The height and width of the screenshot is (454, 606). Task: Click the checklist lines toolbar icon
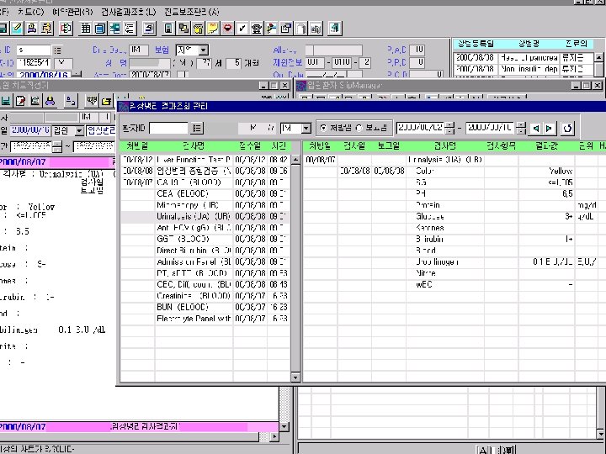(130, 29)
